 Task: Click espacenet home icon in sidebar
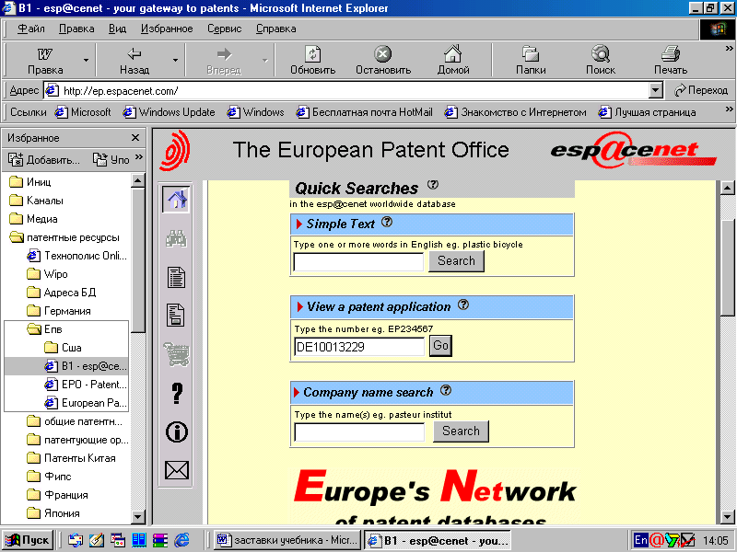click(176, 200)
